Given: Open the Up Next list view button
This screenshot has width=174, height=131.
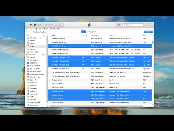Looking at the screenshot, I should (x=119, y=25).
